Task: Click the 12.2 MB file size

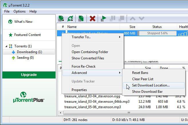Action: point(145,102)
